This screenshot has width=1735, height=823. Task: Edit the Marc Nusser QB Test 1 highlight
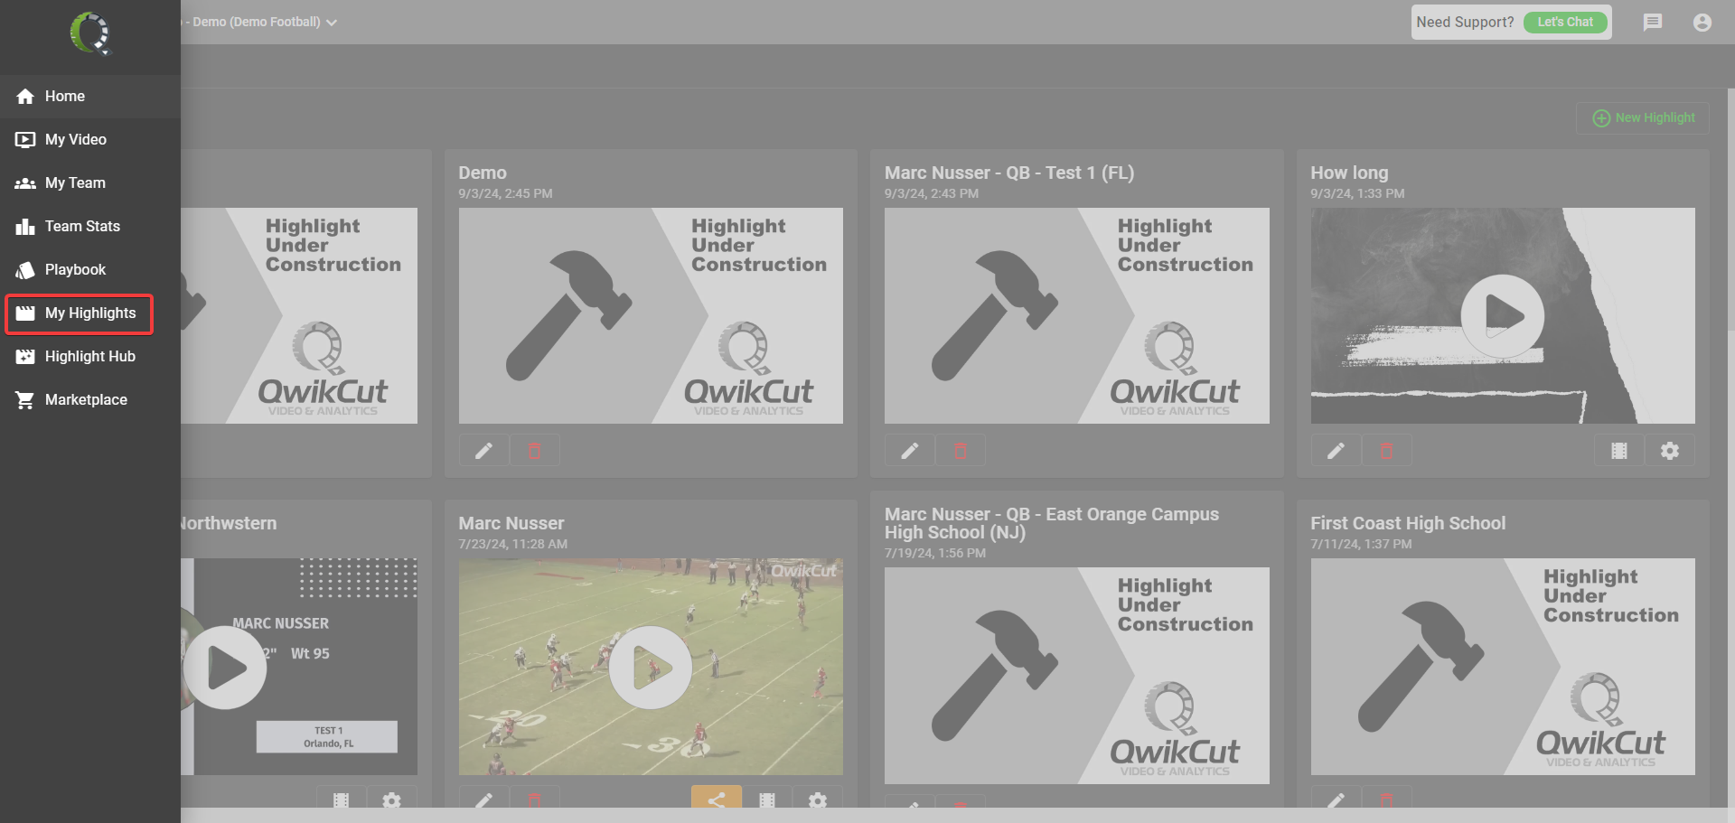coord(910,450)
